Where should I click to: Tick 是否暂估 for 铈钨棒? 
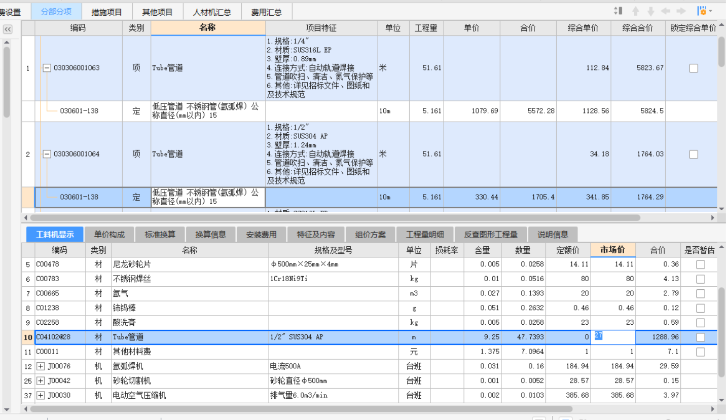(700, 308)
